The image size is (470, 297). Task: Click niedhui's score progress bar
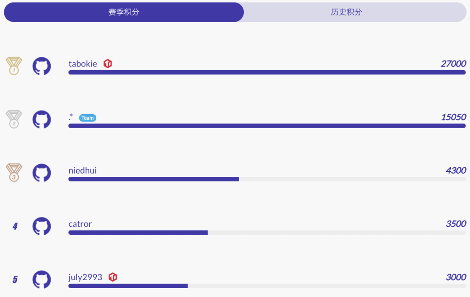(x=267, y=179)
